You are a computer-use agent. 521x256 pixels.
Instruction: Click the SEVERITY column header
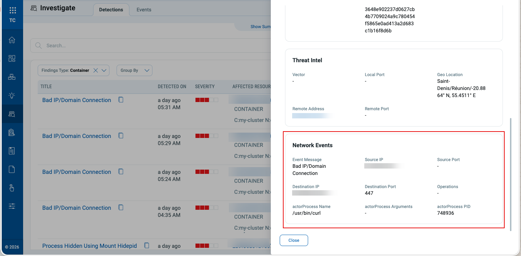[205, 86]
